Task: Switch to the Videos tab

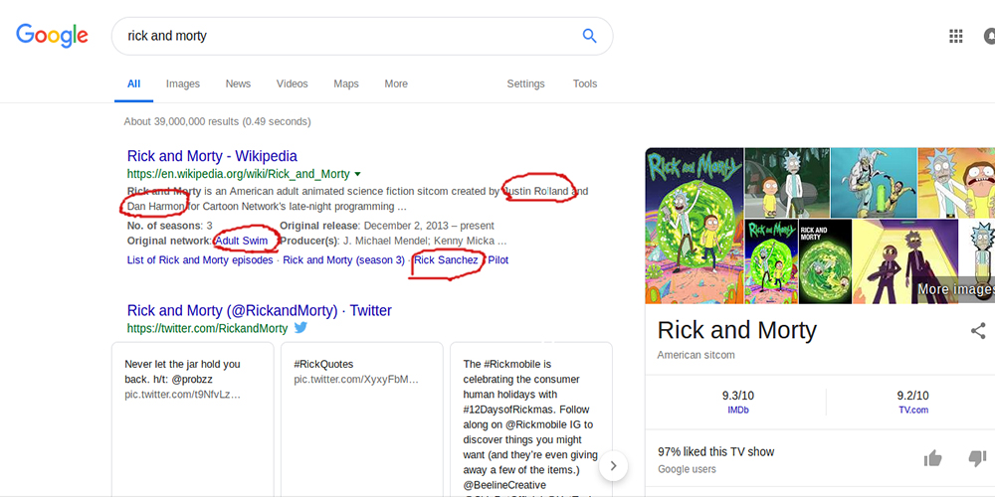Action: pos(292,83)
